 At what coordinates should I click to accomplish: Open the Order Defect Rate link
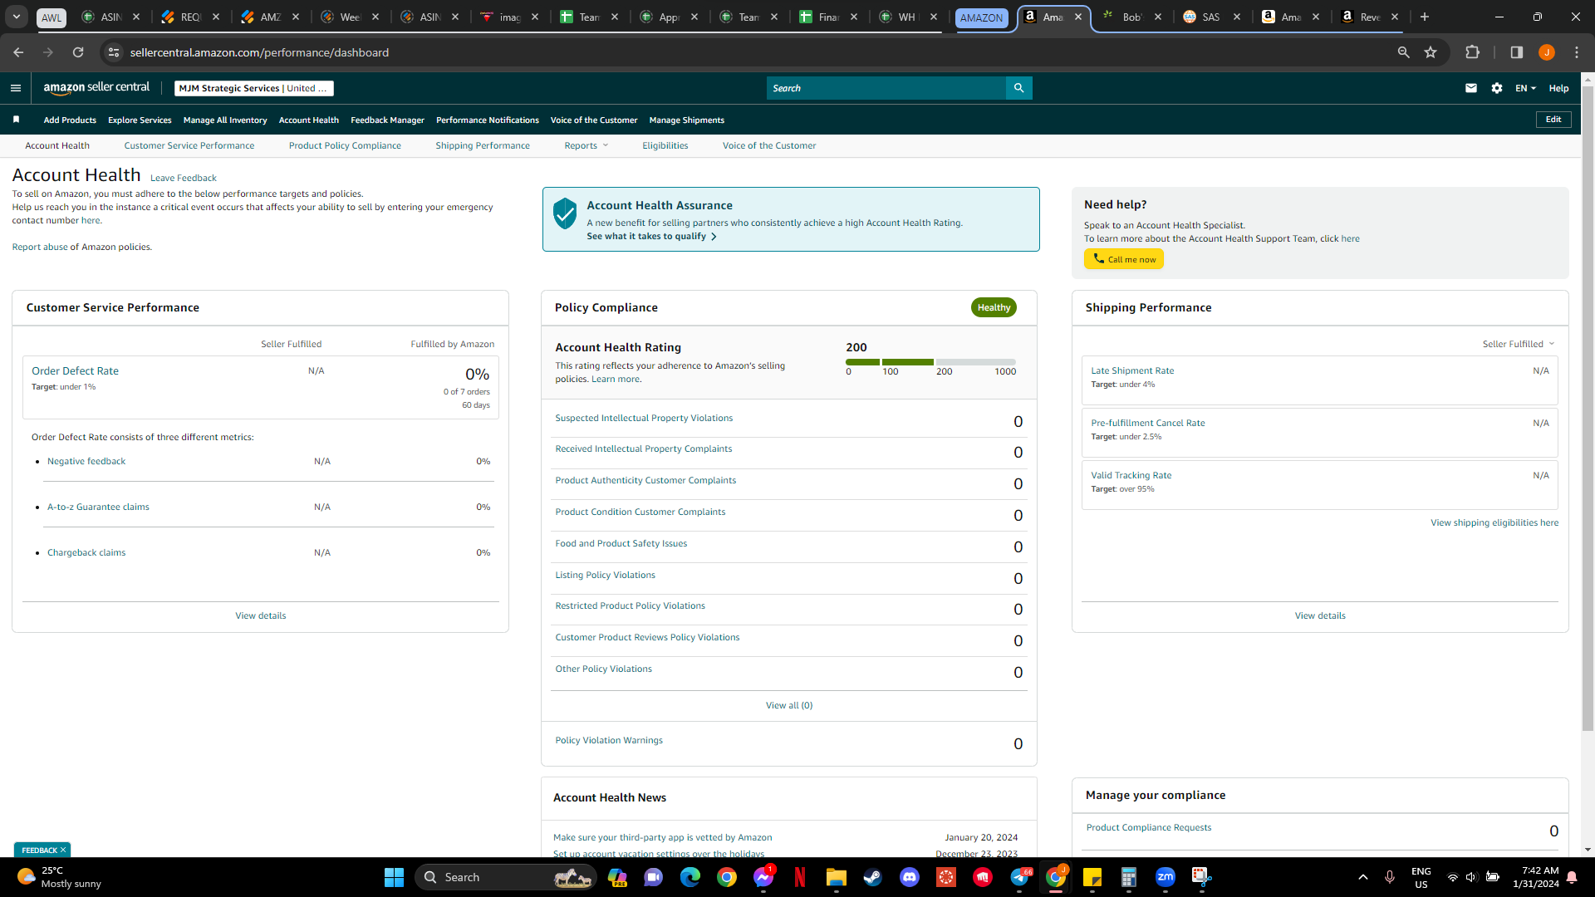[x=75, y=371]
